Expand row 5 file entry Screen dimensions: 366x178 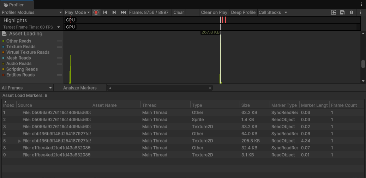[x=20, y=141]
